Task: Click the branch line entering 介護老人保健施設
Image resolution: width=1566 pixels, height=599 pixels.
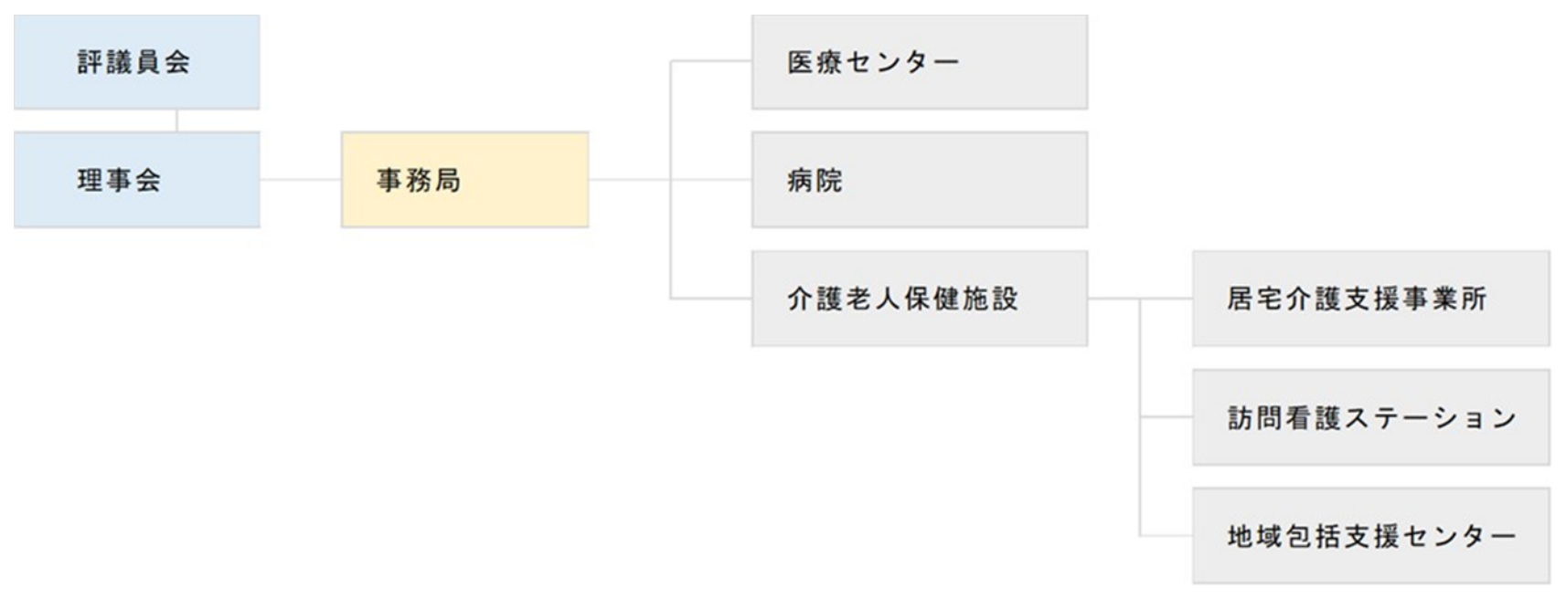Action: (711, 299)
